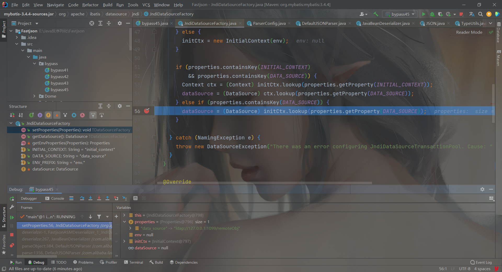
Task: Open the bypass45 run configuration dropdown
Action: [400, 14]
